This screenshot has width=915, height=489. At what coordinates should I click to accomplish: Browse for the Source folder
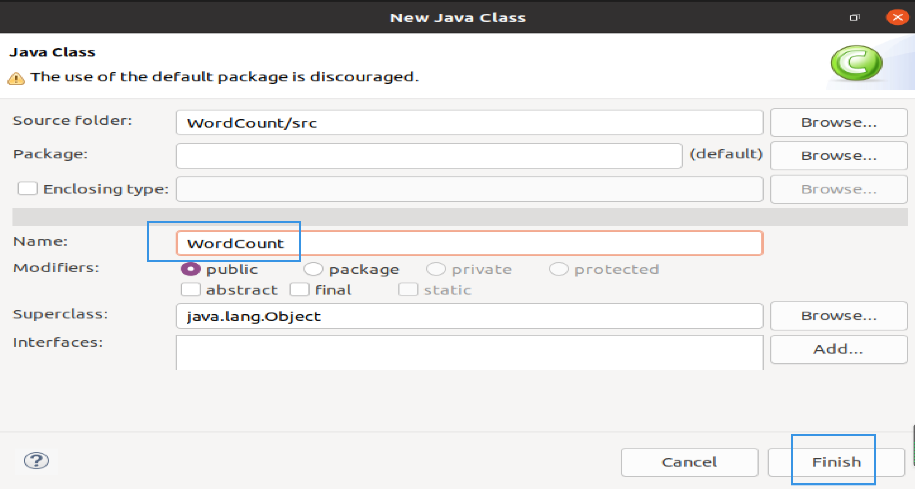point(839,122)
